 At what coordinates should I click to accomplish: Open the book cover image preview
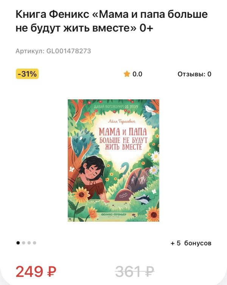(x=113, y=160)
